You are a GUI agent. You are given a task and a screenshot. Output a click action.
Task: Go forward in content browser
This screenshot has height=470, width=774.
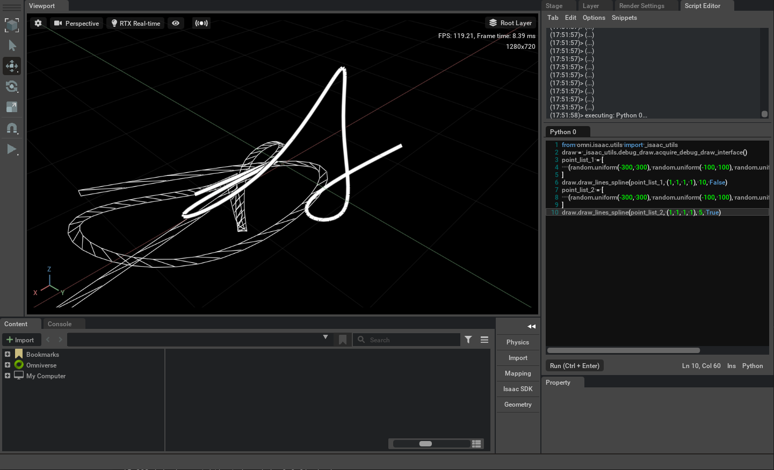60,340
